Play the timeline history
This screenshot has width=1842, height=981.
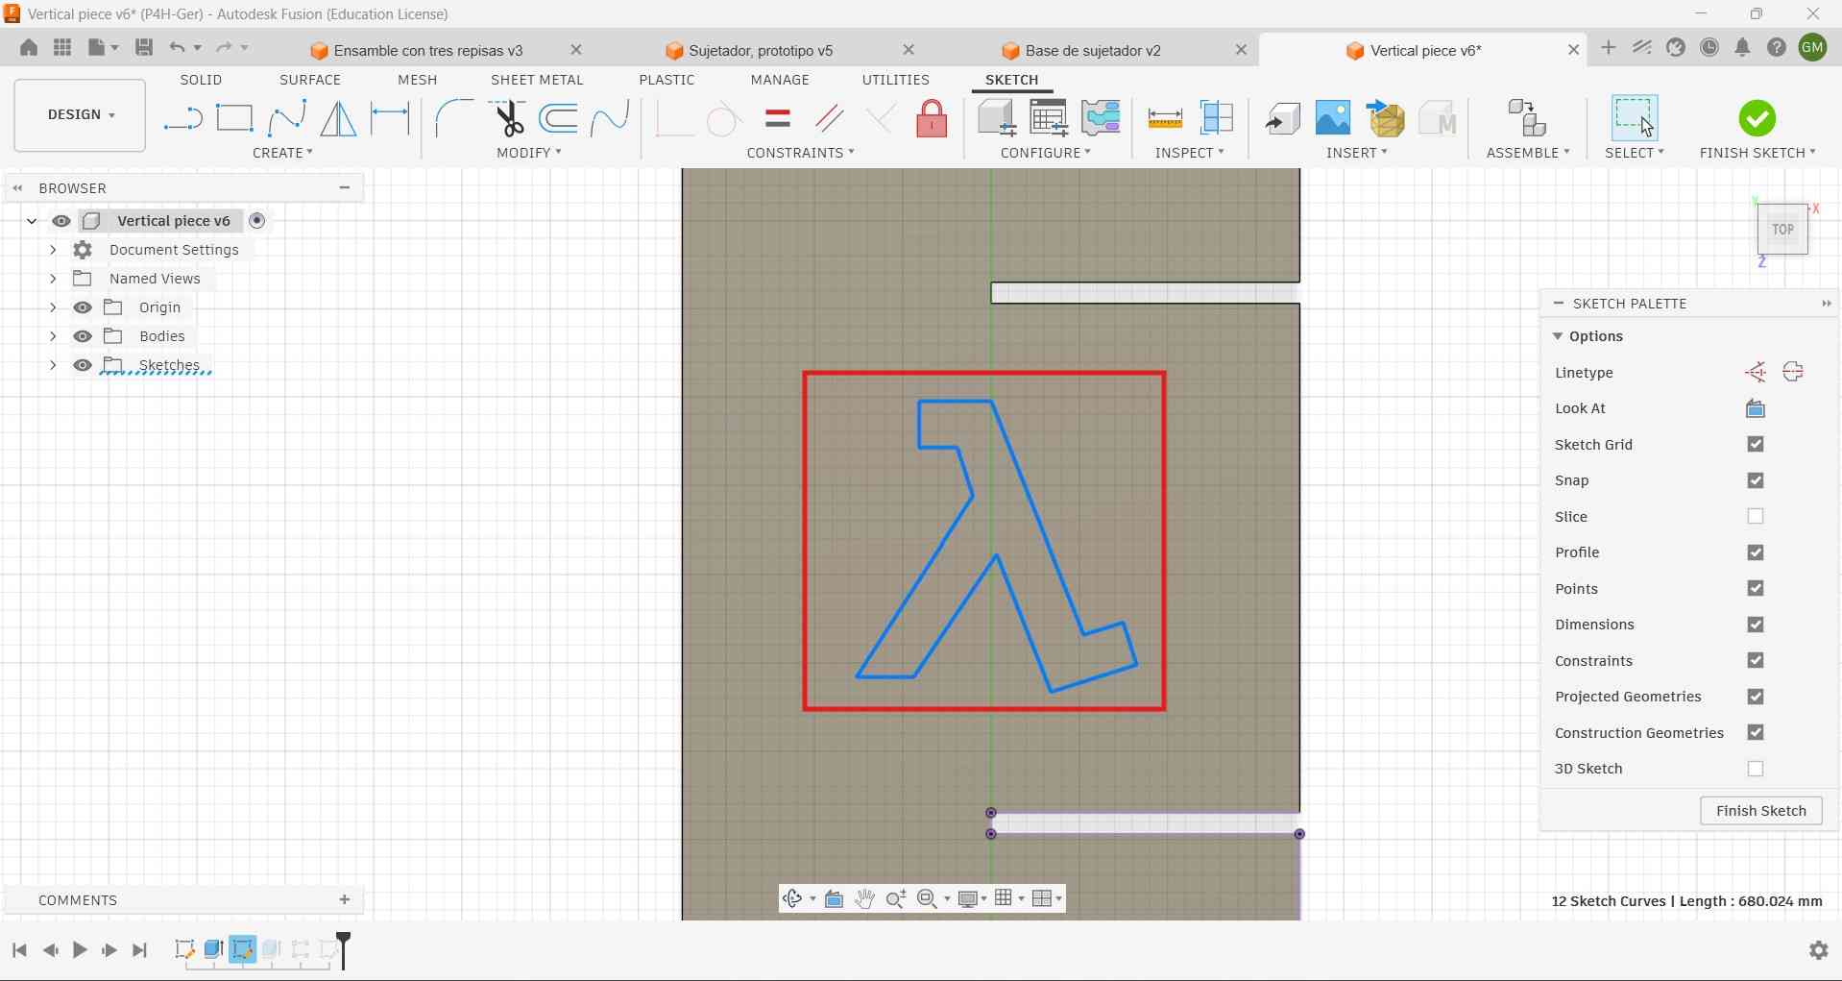tap(80, 950)
